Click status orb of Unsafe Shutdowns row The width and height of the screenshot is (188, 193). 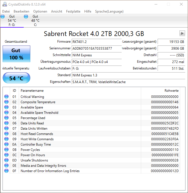pyautogui.click(x=6, y=160)
